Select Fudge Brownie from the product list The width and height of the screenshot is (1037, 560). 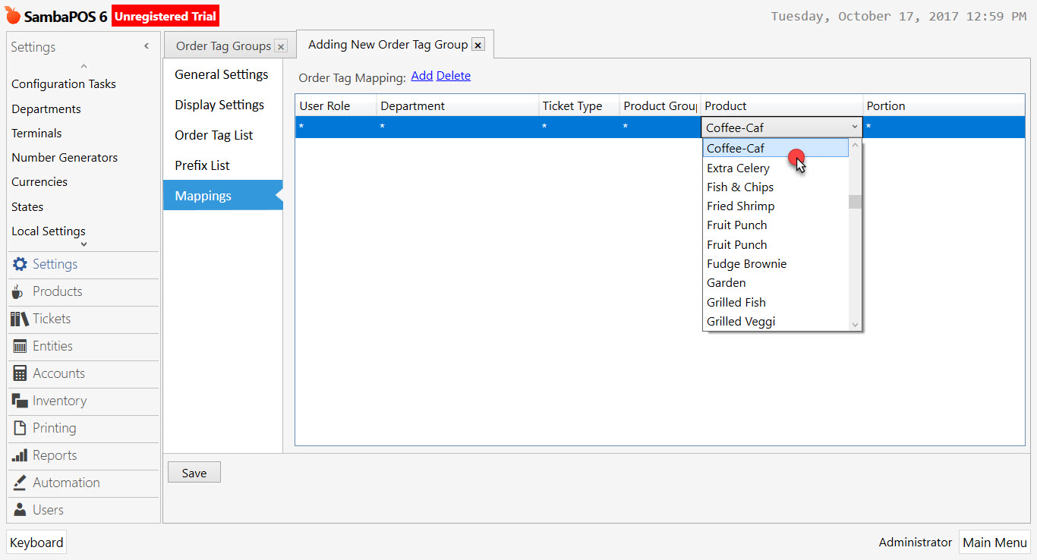tap(746, 263)
